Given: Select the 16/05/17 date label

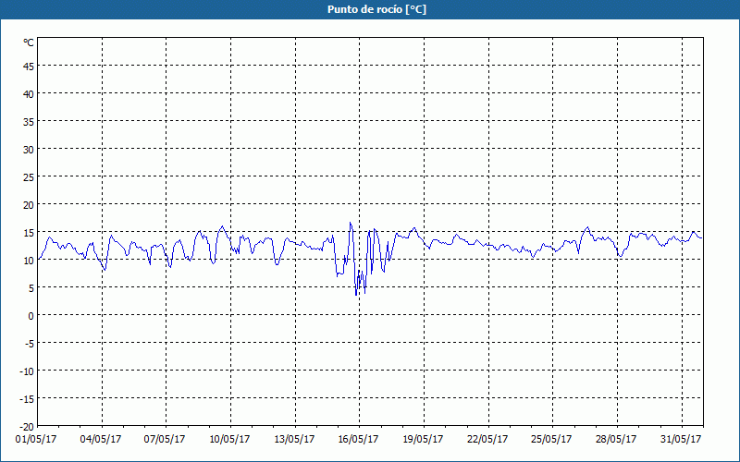Looking at the screenshot, I should [x=358, y=440].
